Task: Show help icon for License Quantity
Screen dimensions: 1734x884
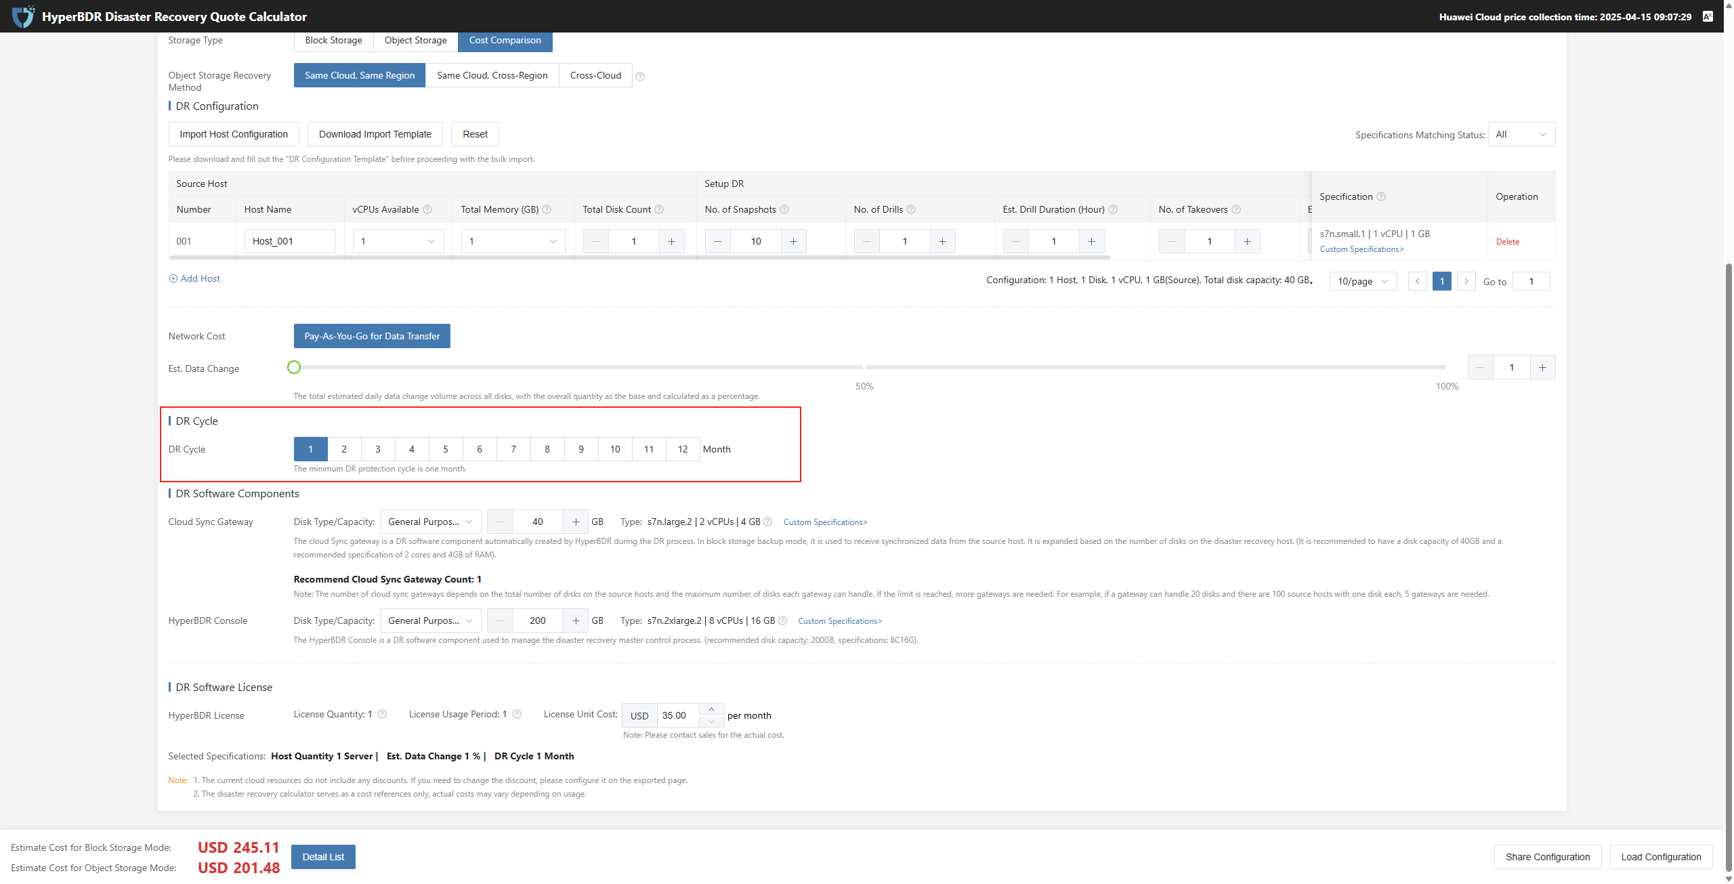Action: point(382,715)
